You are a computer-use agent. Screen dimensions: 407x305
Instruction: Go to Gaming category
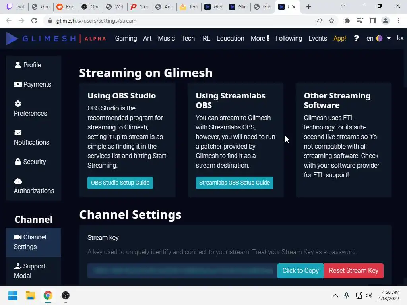[x=126, y=39]
